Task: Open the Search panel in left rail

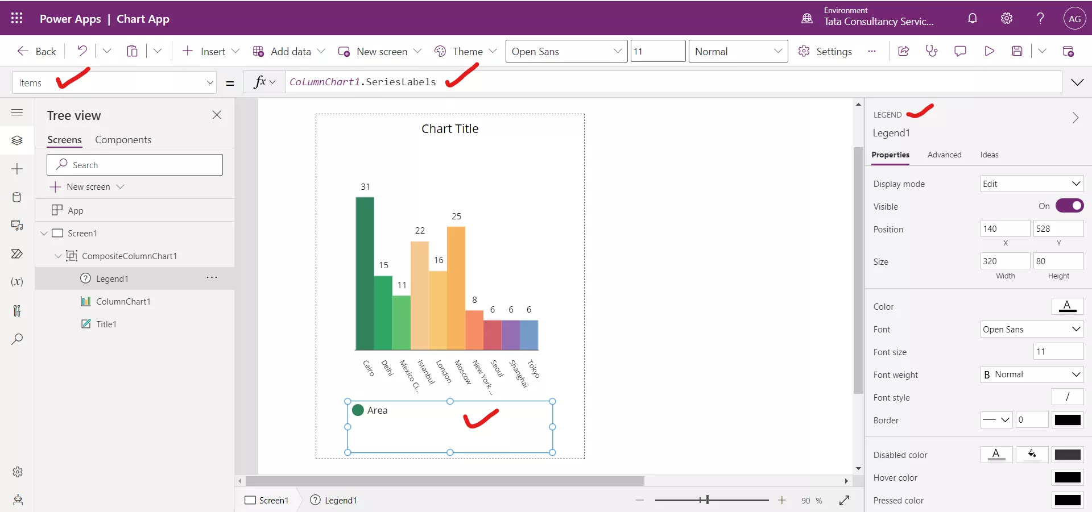Action: pyautogui.click(x=17, y=339)
